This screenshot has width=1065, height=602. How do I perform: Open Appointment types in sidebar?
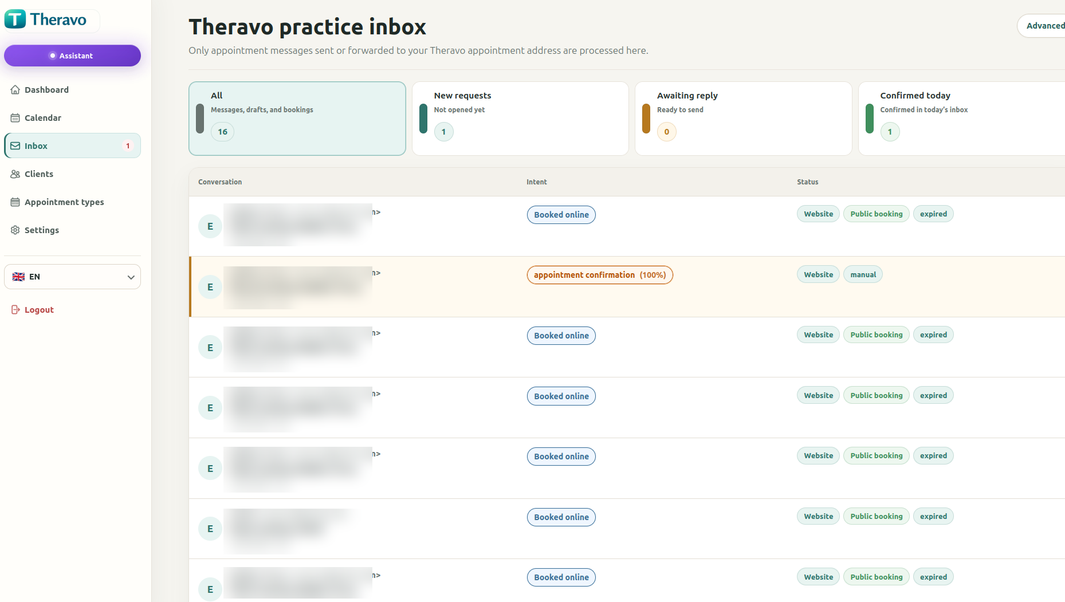click(x=72, y=202)
